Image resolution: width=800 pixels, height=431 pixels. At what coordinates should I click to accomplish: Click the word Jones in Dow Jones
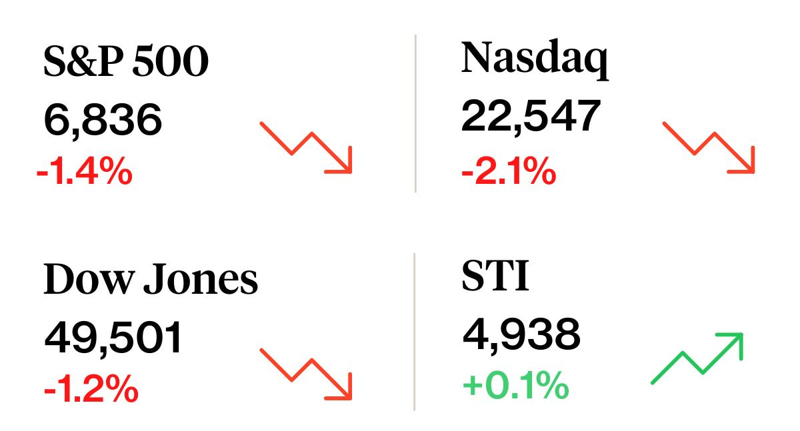click(x=200, y=280)
